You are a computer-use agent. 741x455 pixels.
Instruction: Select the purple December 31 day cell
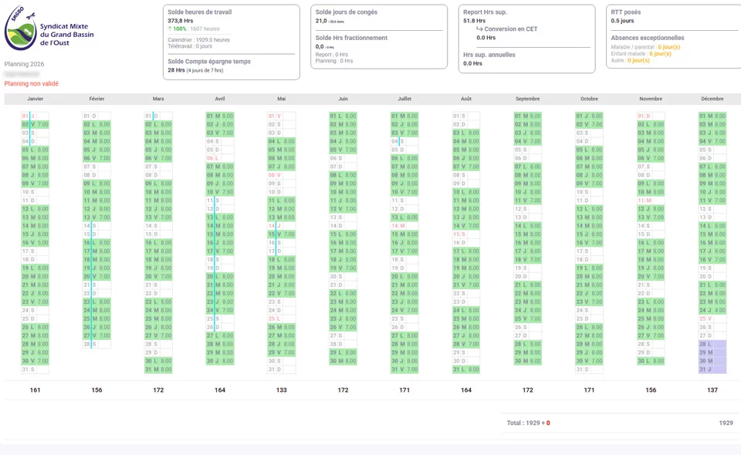pyautogui.click(x=712, y=369)
